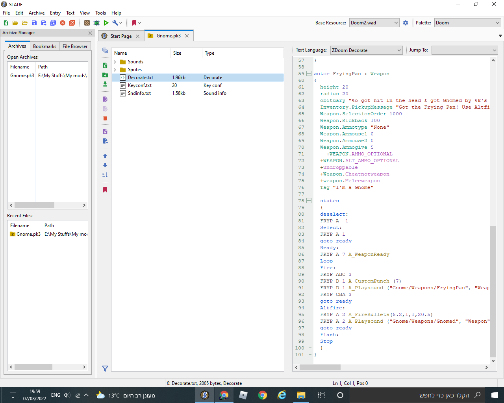
Task: Click the red bookmark icon in main toolbar
Action: coord(134,23)
